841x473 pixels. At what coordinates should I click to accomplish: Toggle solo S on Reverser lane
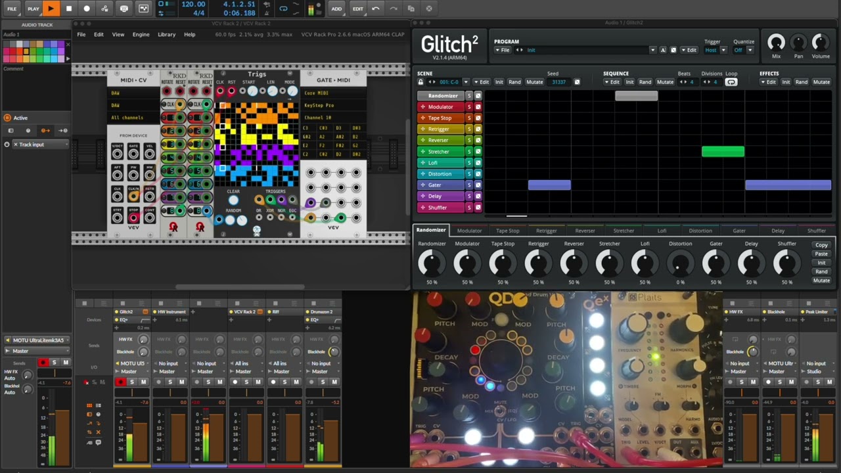(469, 141)
